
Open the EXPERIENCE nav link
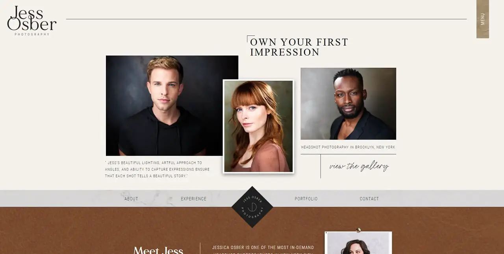point(194,199)
